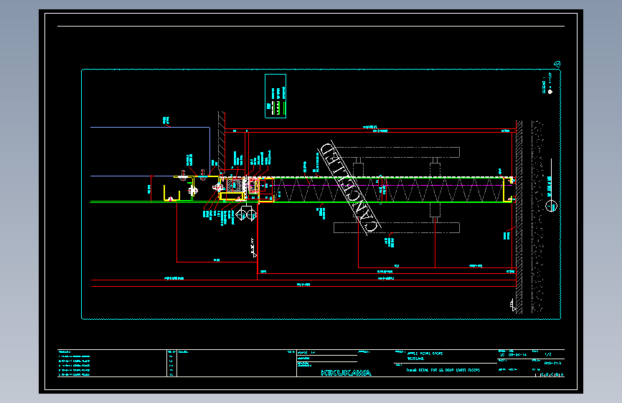The height and width of the screenshot is (403, 622).
Task: Click the circular section marker beside the concrete wall
Action: point(551,206)
